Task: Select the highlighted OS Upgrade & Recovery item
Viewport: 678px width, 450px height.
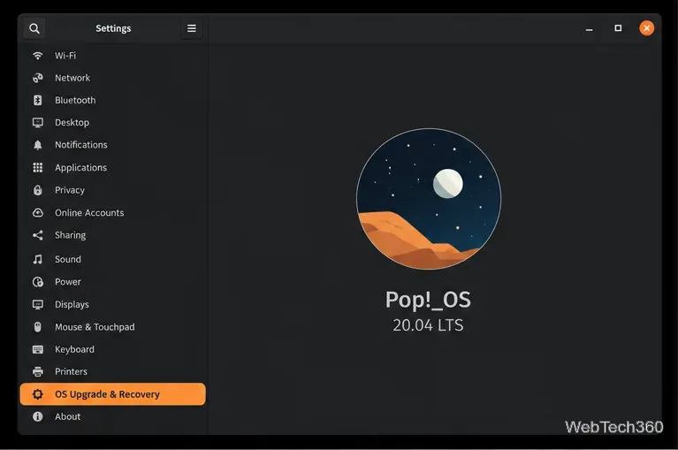Action: pyautogui.click(x=112, y=394)
